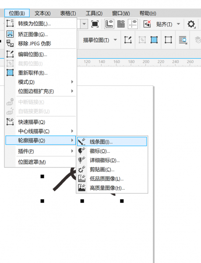
Task: Open the options gear icon
Action: tap(191, 24)
